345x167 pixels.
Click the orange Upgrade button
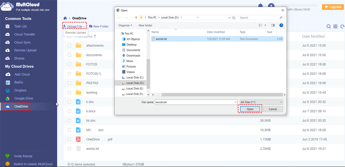click(x=332, y=7)
